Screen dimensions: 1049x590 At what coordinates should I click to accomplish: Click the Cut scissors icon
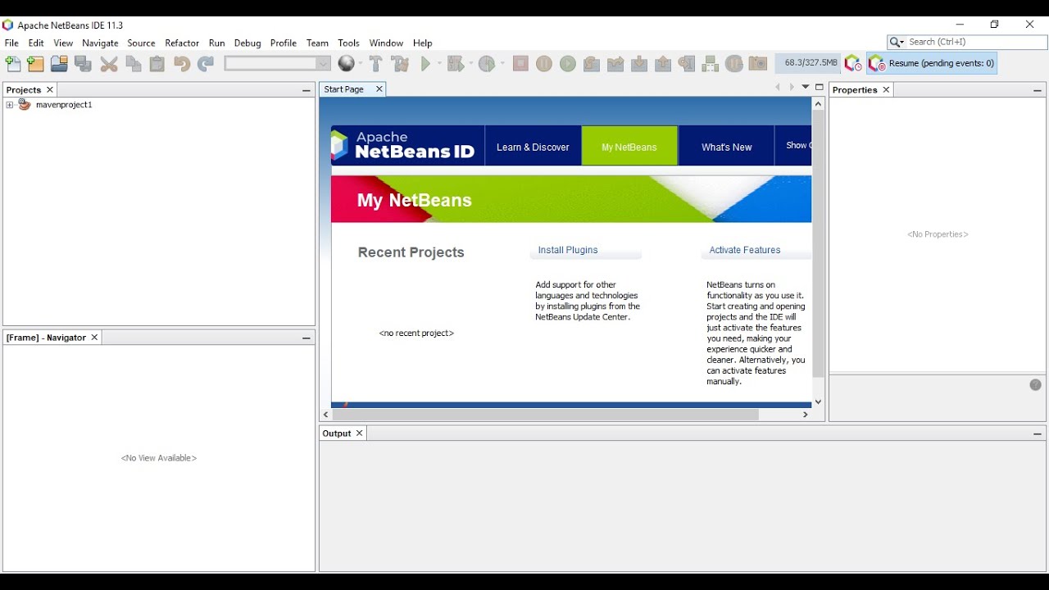109,64
